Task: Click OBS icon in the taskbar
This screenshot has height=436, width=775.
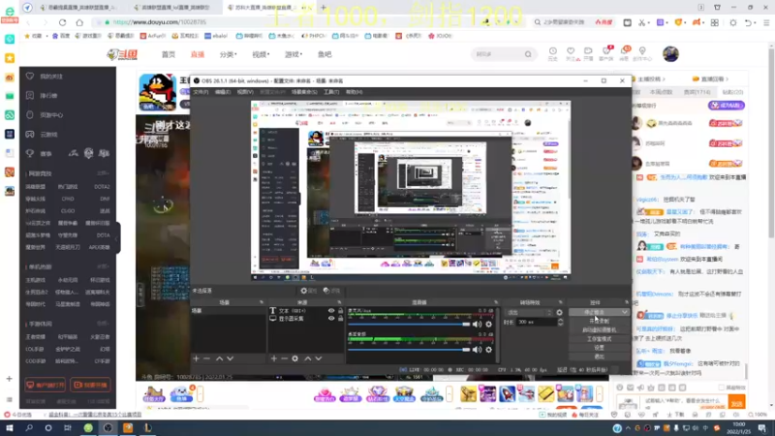Action: point(108,428)
